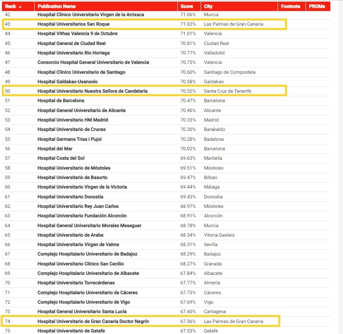Click Complejo Hospitalario Universitario de Badajoz
The image size is (343, 334).
tap(88, 254)
